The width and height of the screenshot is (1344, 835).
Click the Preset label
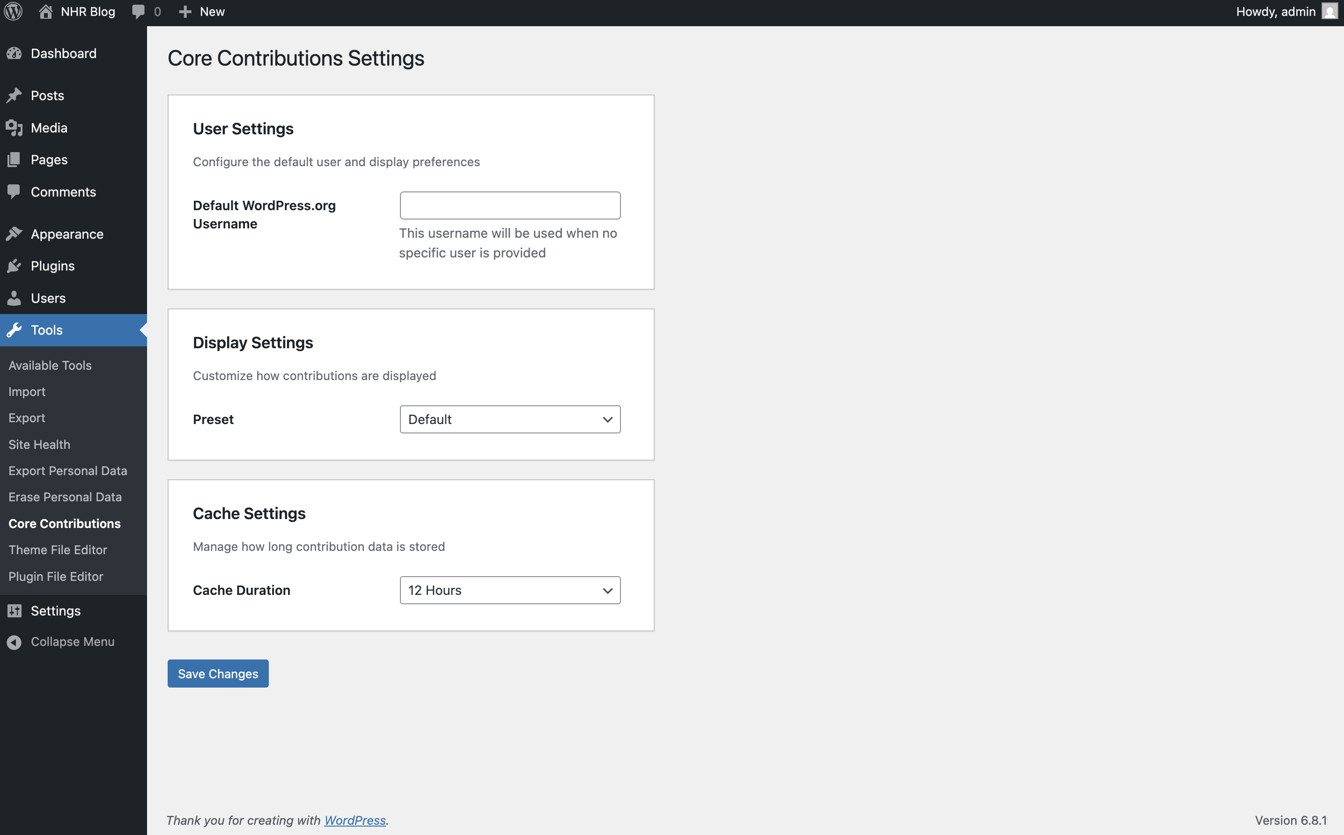[213, 420]
